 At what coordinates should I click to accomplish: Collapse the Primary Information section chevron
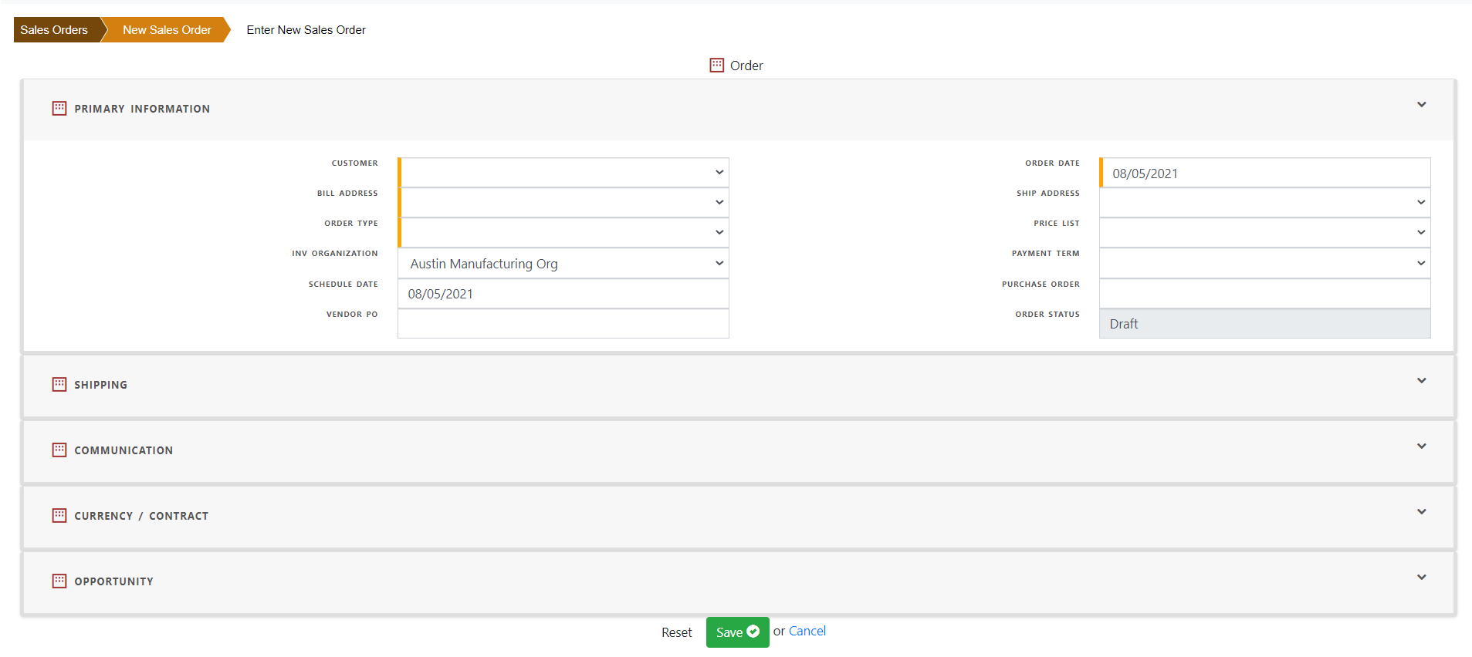point(1421,104)
